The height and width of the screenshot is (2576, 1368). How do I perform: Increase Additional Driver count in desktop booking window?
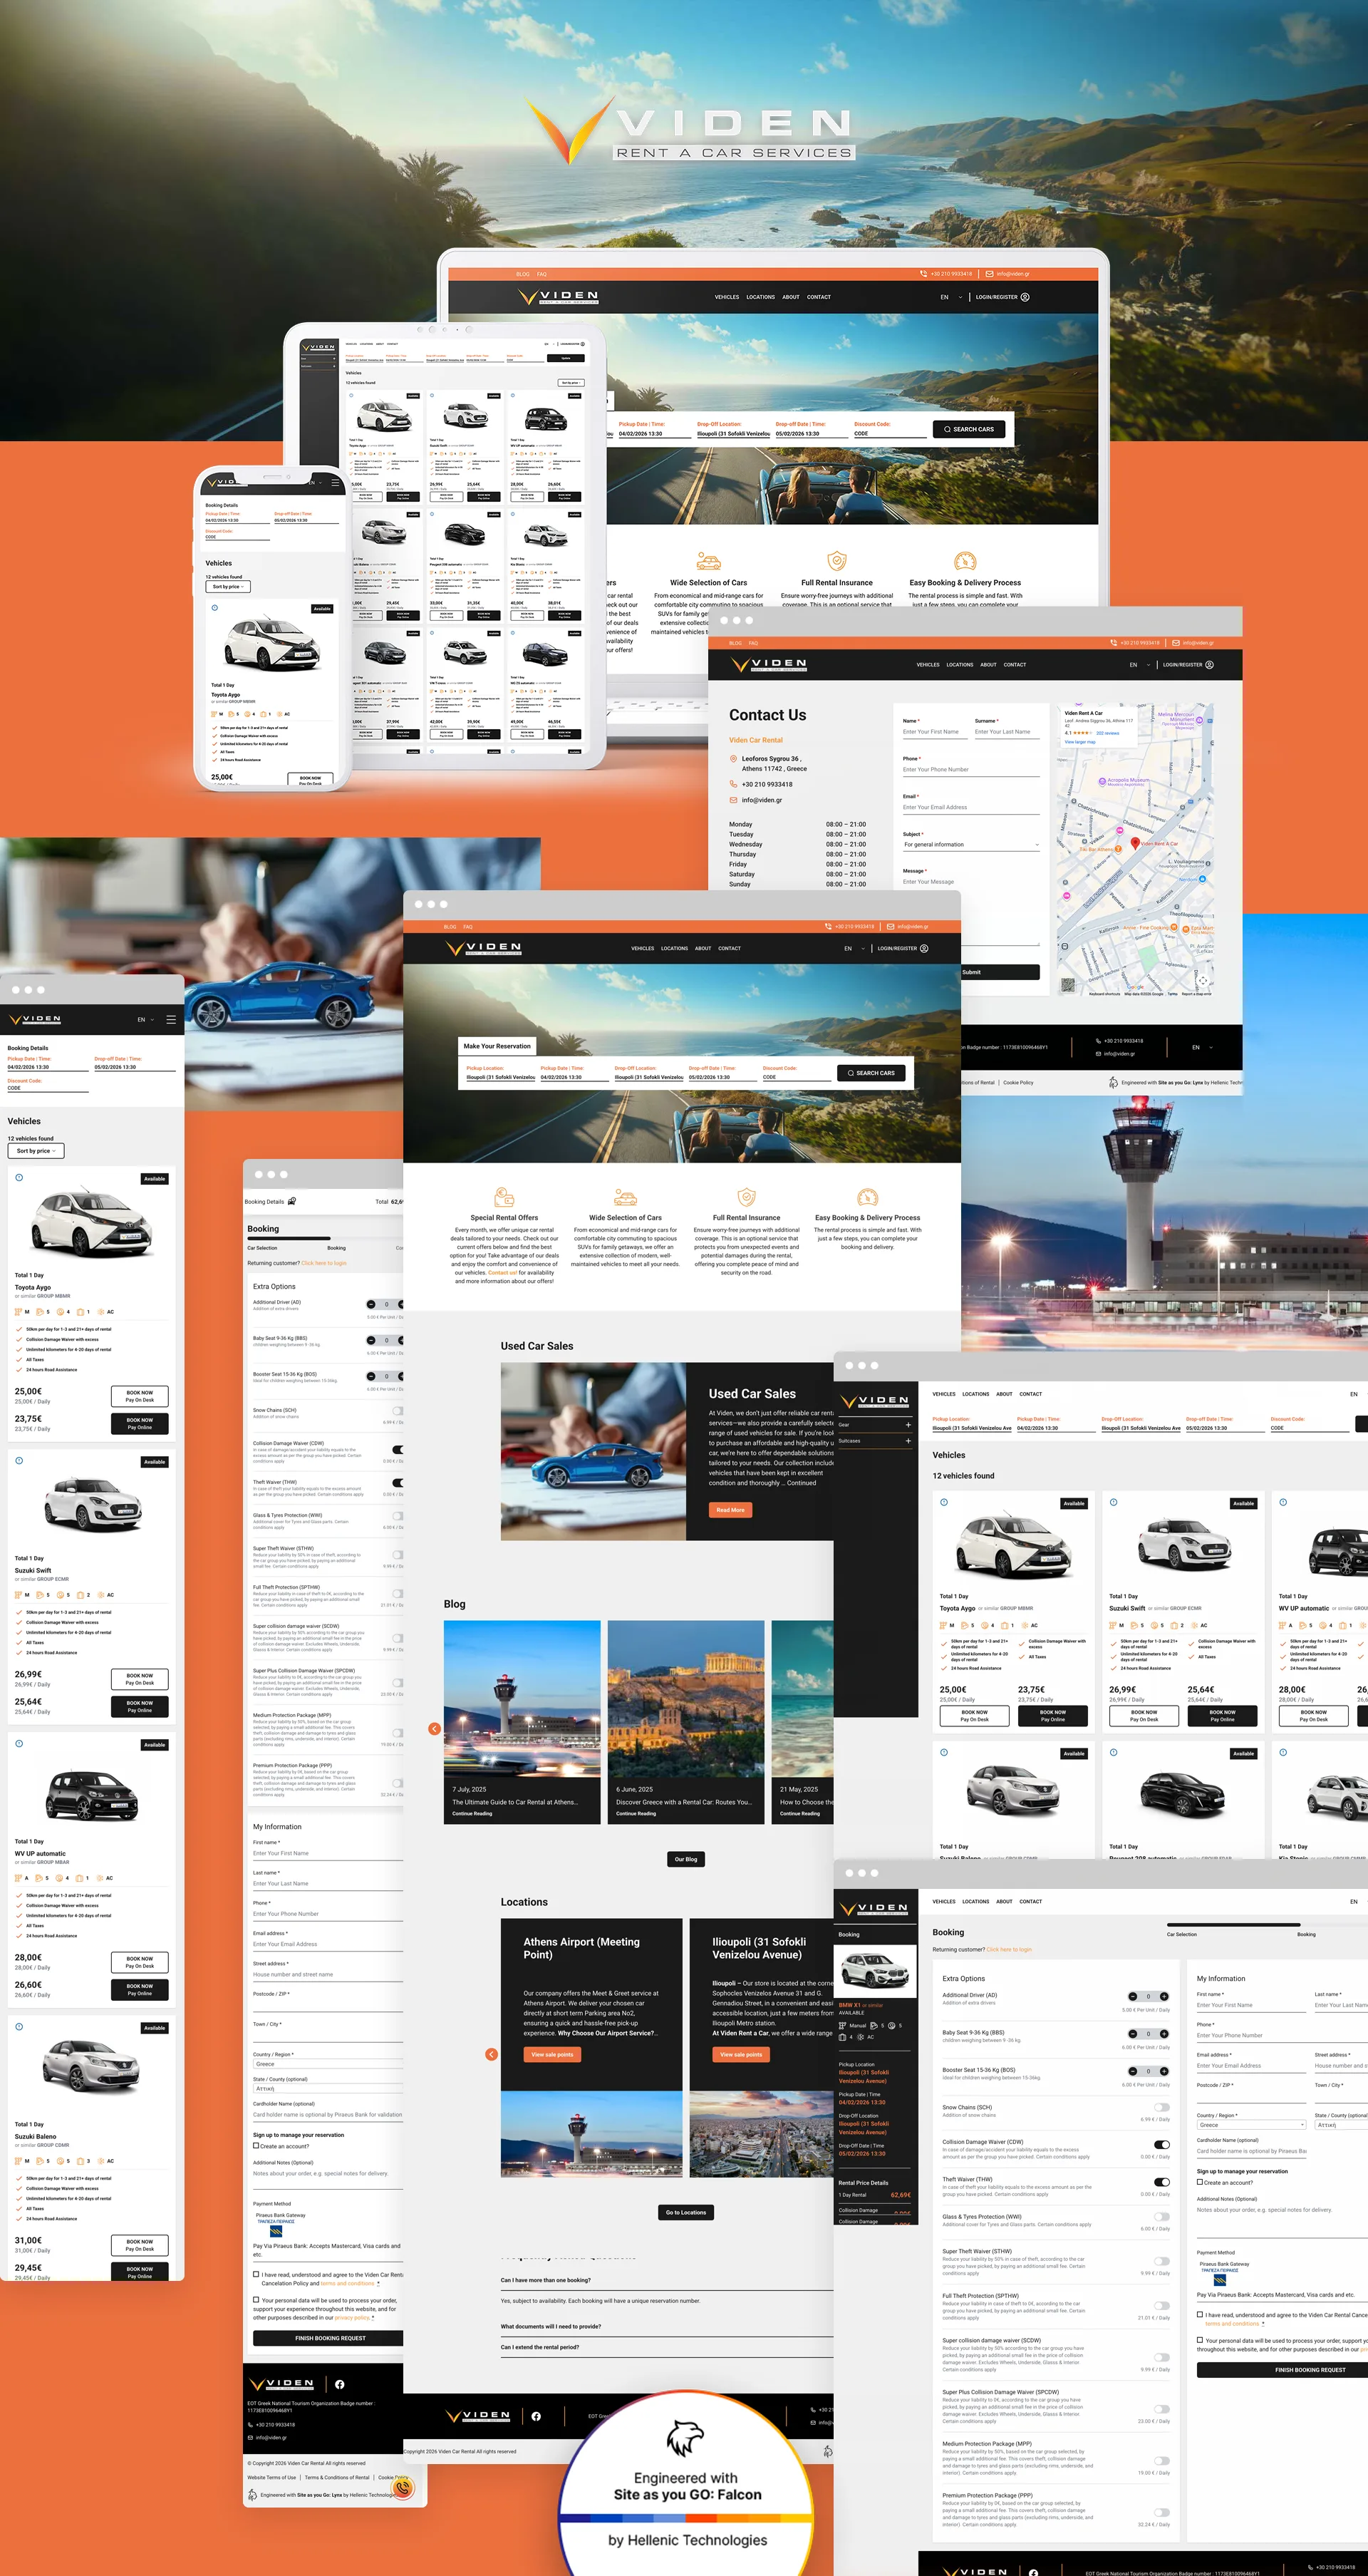pos(1164,1996)
